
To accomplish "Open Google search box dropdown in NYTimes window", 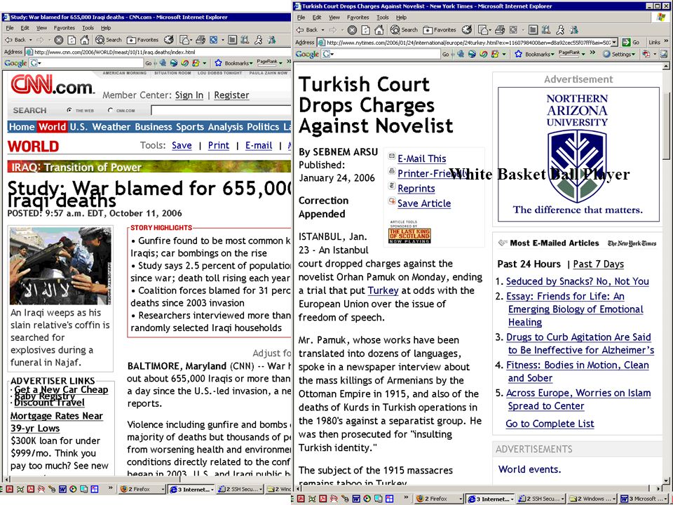I will point(332,54).
